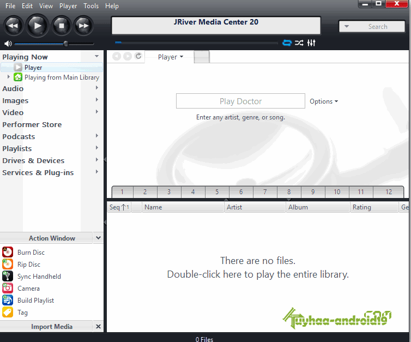Open the search options dropdown arrow
Image resolution: width=411 pixels, height=342 pixels.
347,26
